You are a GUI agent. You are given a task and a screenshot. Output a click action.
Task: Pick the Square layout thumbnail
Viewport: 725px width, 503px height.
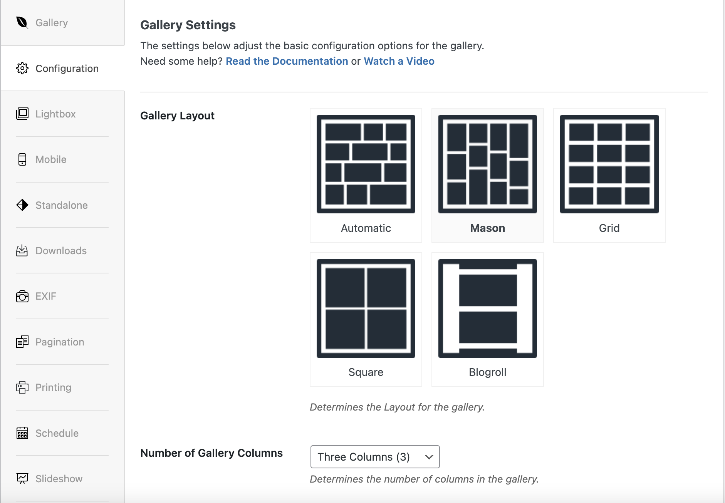coord(366,320)
